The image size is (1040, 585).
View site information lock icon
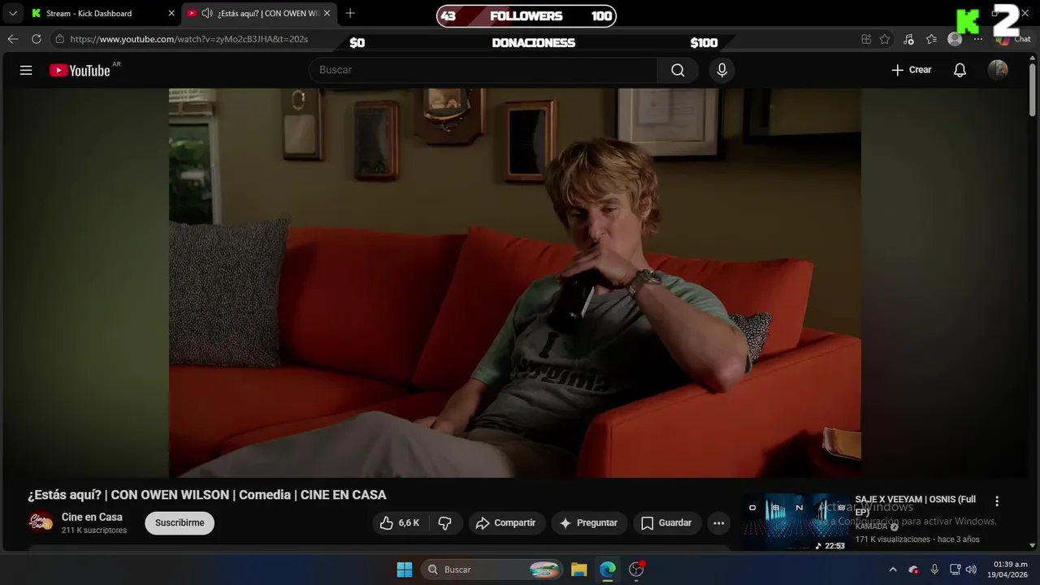[x=59, y=39]
